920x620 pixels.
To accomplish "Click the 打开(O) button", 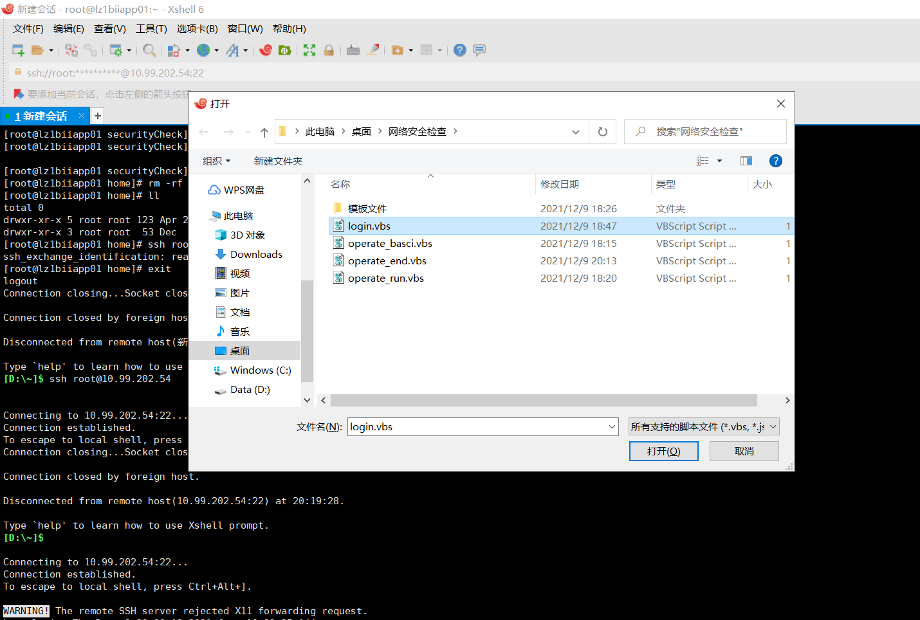I will pyautogui.click(x=664, y=451).
